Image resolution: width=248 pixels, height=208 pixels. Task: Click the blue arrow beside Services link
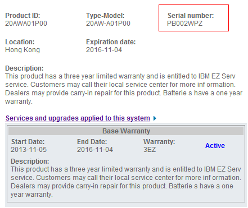pyautogui.click(x=155, y=118)
